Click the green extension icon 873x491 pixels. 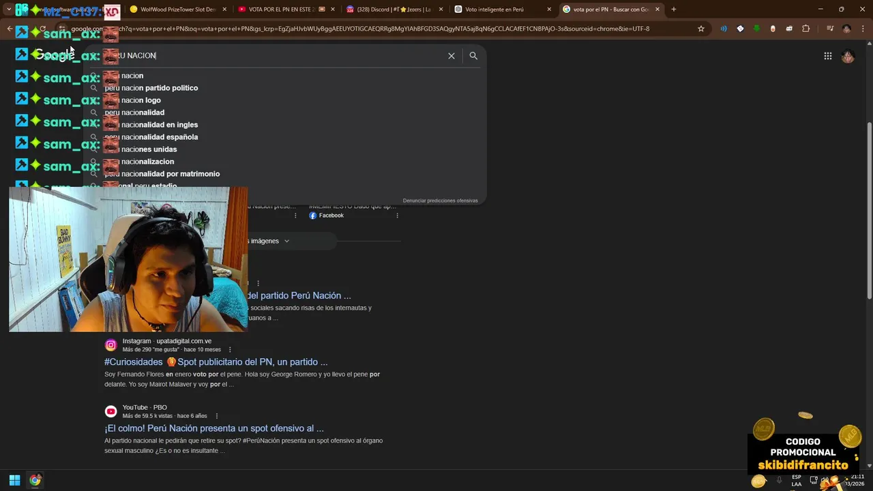pyautogui.click(x=756, y=29)
